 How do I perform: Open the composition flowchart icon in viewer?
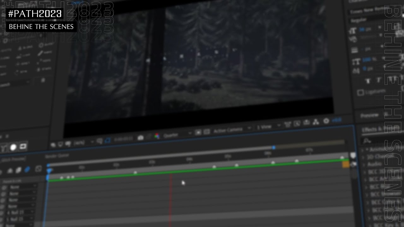316,121
